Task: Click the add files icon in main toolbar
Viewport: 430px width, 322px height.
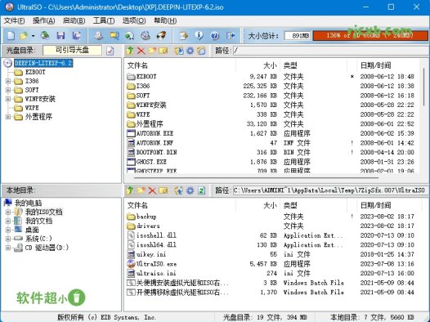Action: pyautogui.click(x=184, y=36)
